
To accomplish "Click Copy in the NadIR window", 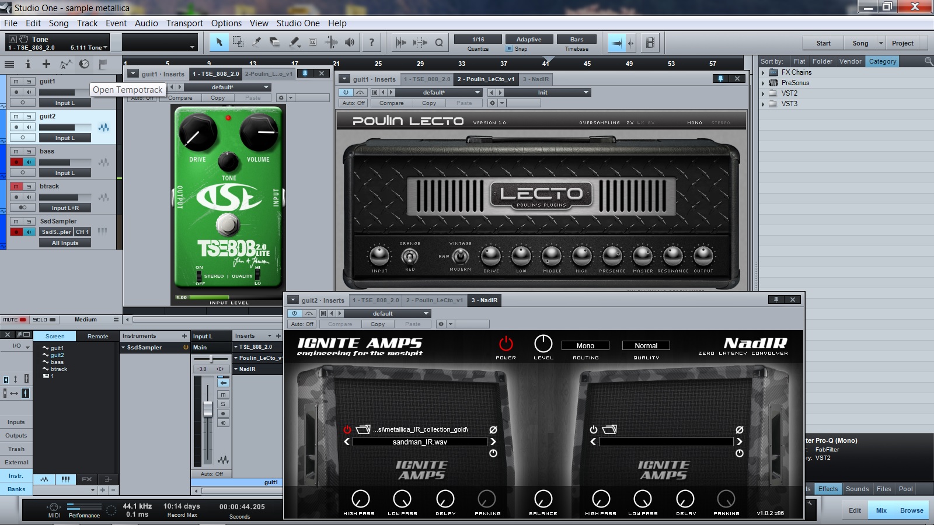I will click(378, 324).
